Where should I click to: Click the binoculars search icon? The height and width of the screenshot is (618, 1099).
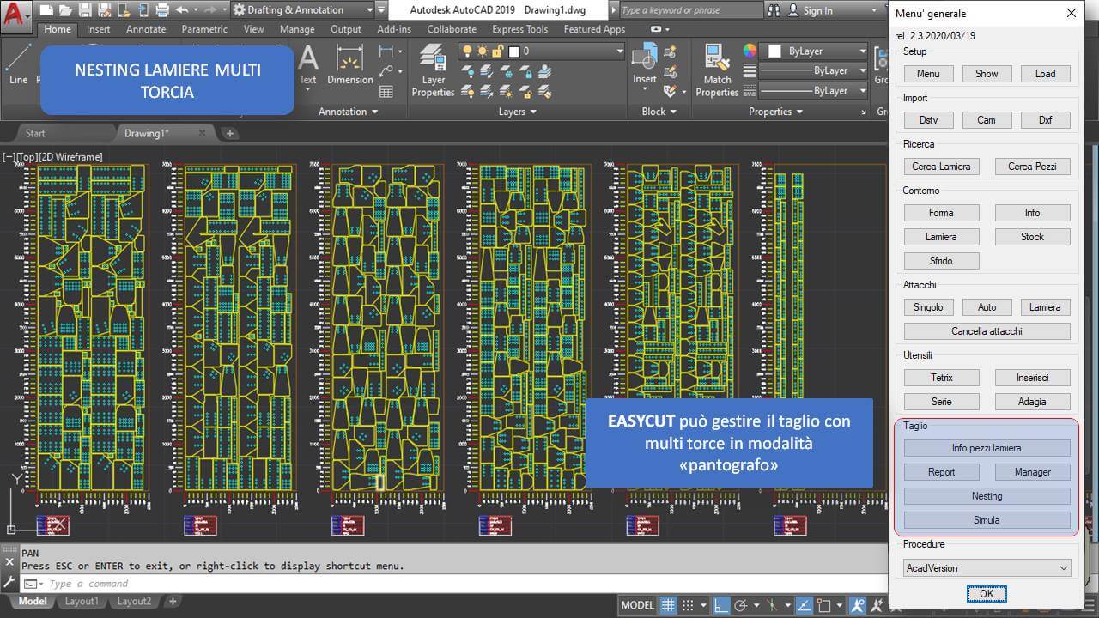coord(773,10)
